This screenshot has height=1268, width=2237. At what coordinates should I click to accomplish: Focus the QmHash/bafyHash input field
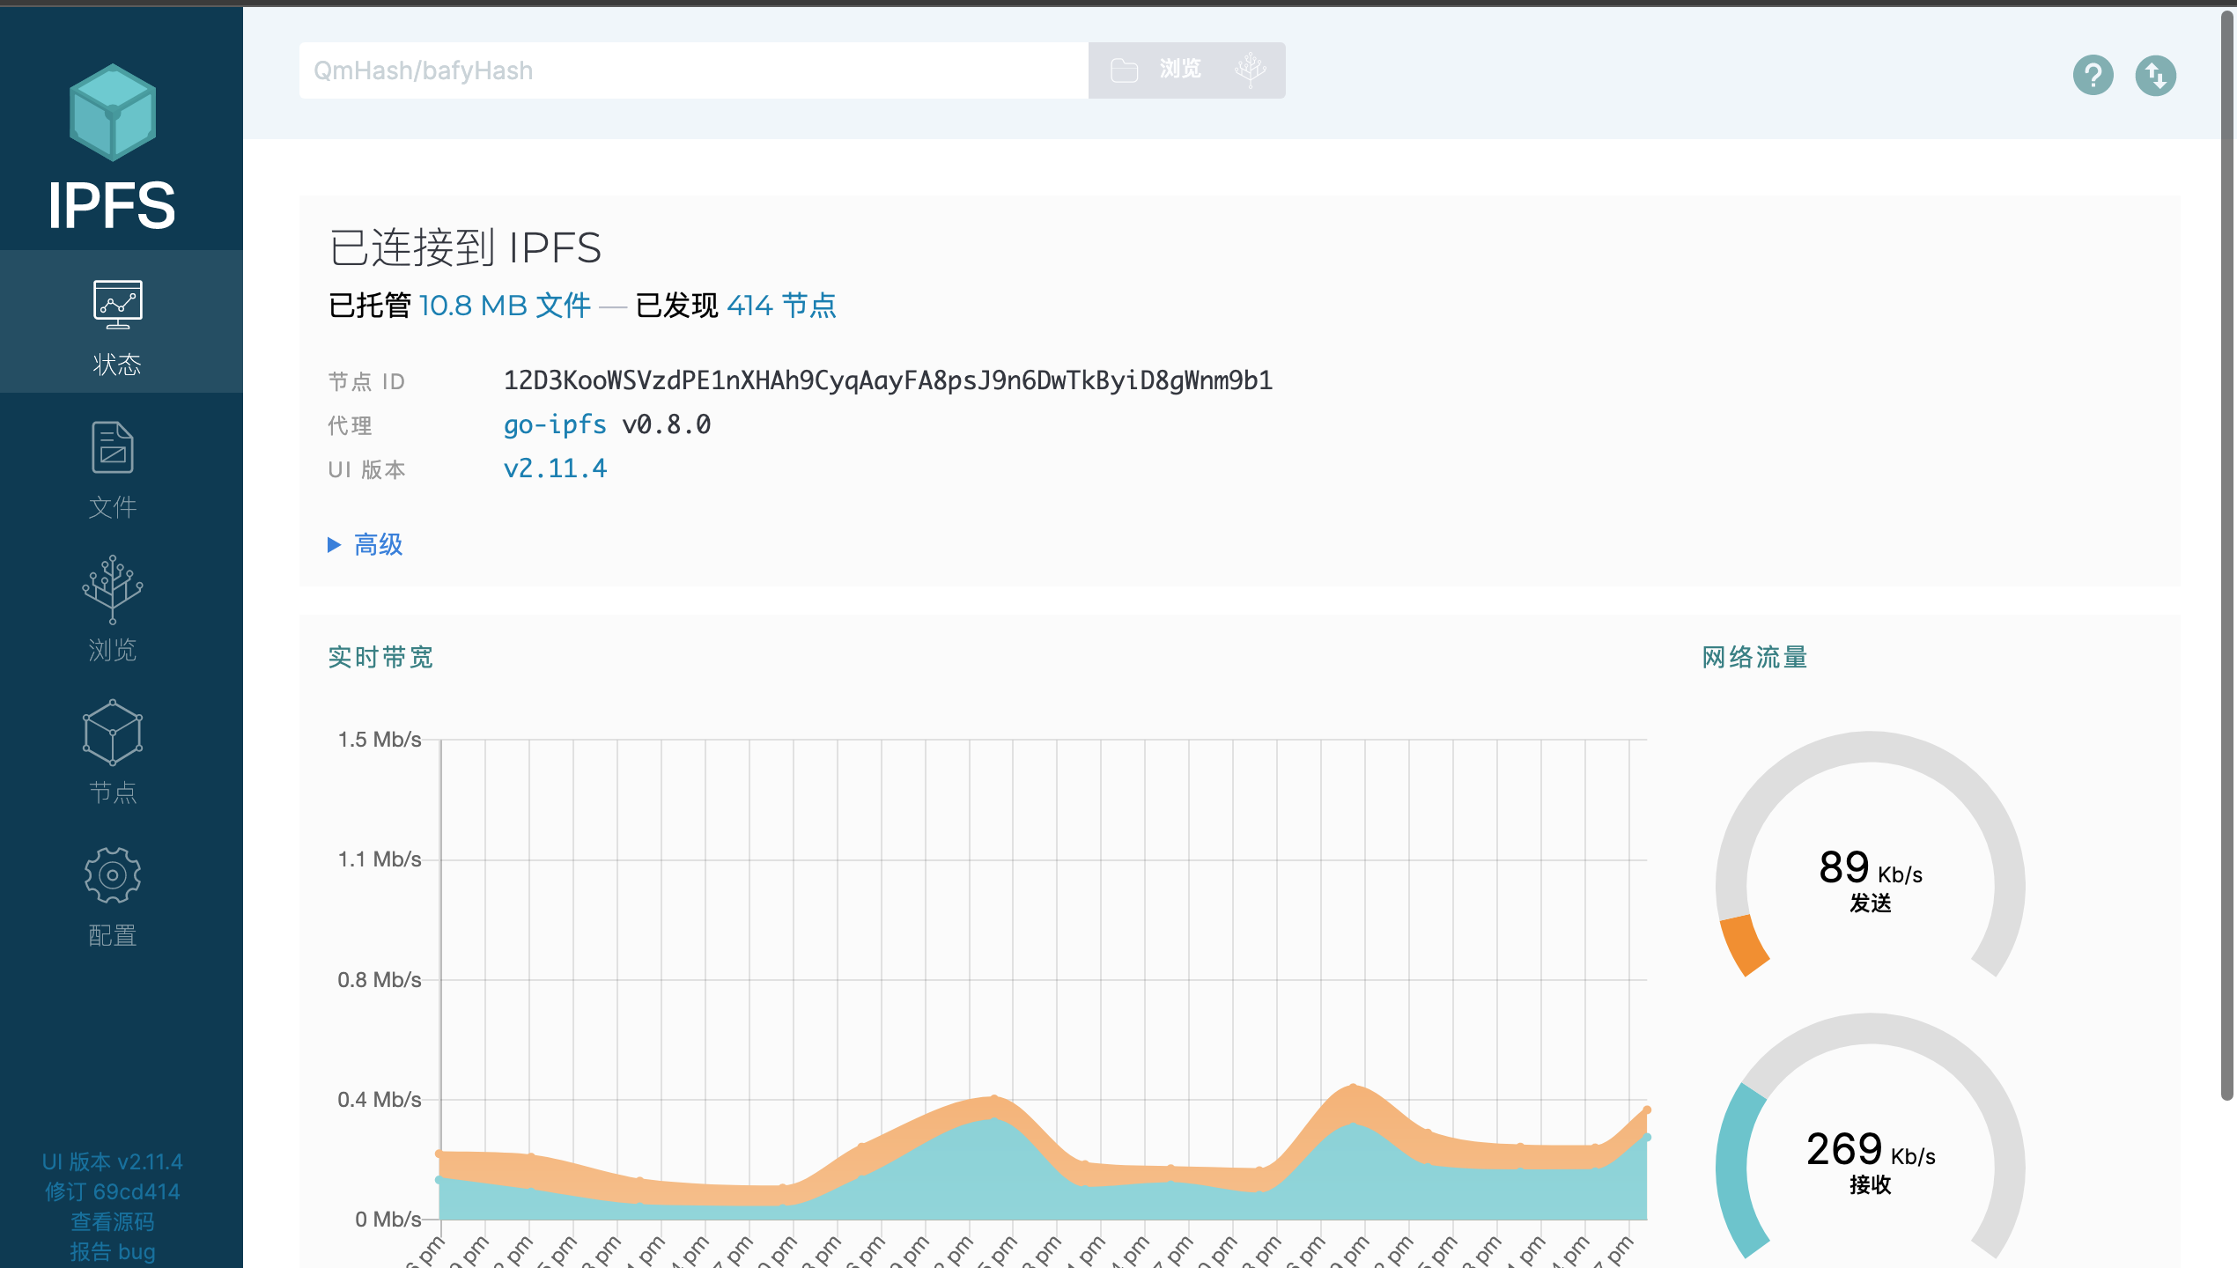click(x=694, y=70)
